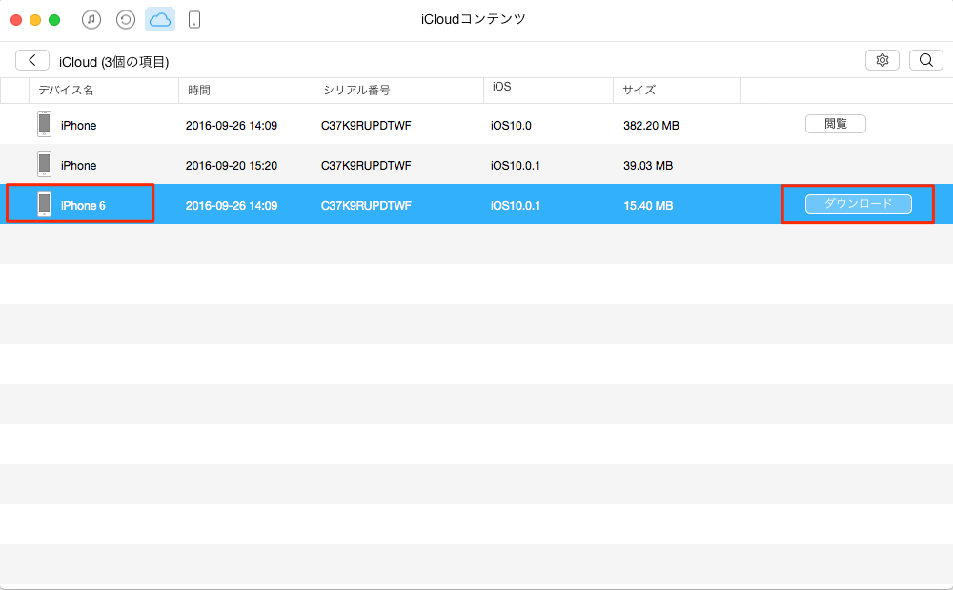The image size is (953, 590).
Task: Select the iCloud cloud icon in toolbar
Action: pos(160,19)
